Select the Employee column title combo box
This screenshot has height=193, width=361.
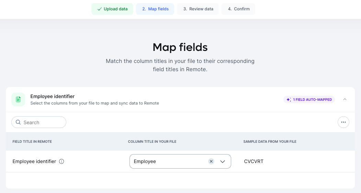tap(180, 161)
